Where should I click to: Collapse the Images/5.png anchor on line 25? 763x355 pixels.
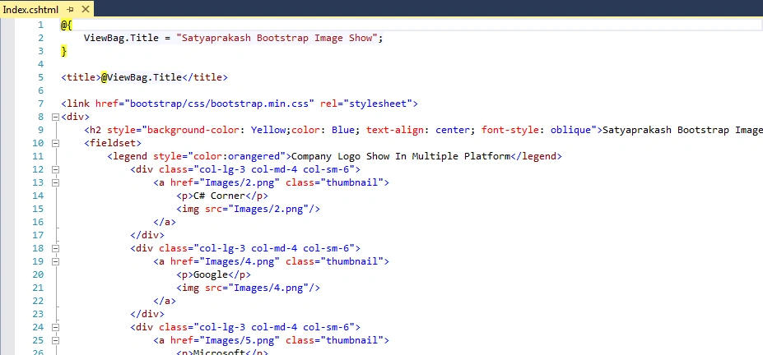pos(55,340)
